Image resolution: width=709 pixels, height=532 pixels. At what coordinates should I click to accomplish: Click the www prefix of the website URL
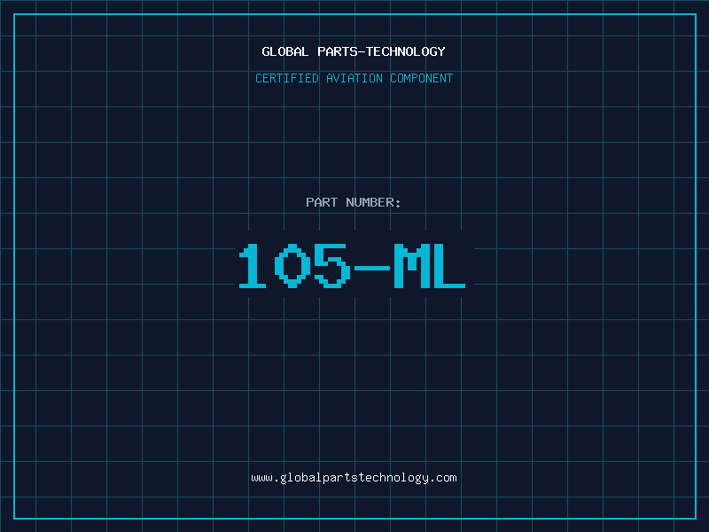[x=261, y=477]
